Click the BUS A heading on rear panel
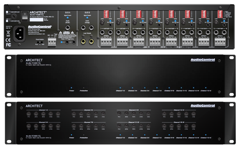The height and width of the screenshot is (148, 239). [68, 12]
